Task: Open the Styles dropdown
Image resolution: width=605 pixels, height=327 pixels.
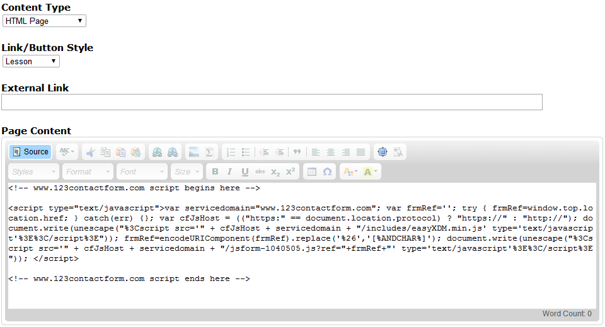Action: [x=33, y=171]
